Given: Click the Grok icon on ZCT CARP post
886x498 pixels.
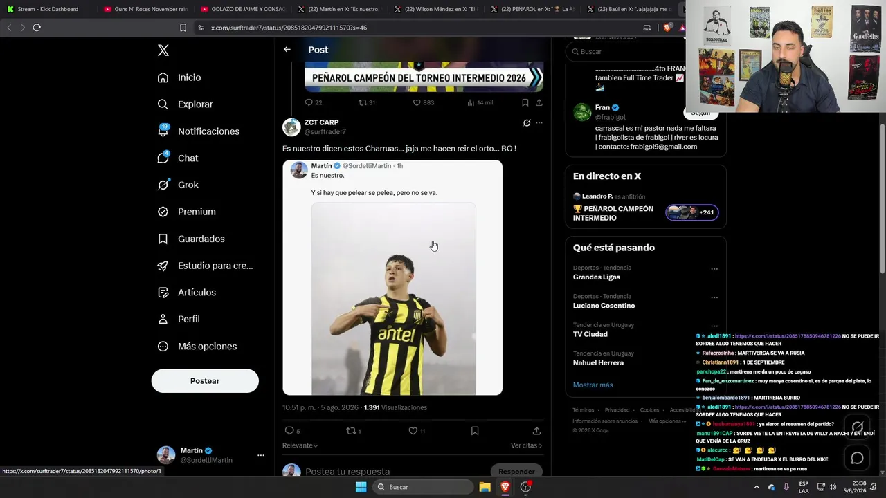Looking at the screenshot, I should [x=526, y=123].
